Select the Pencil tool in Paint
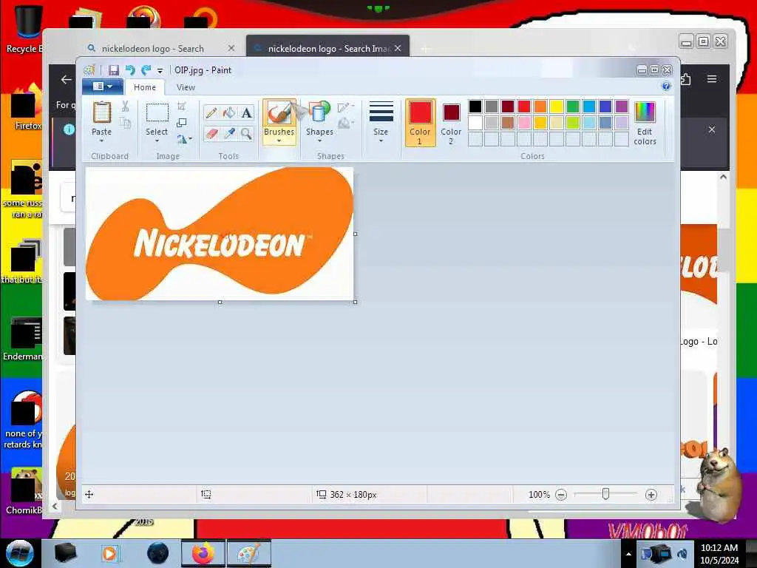This screenshot has width=757, height=568. 211,113
